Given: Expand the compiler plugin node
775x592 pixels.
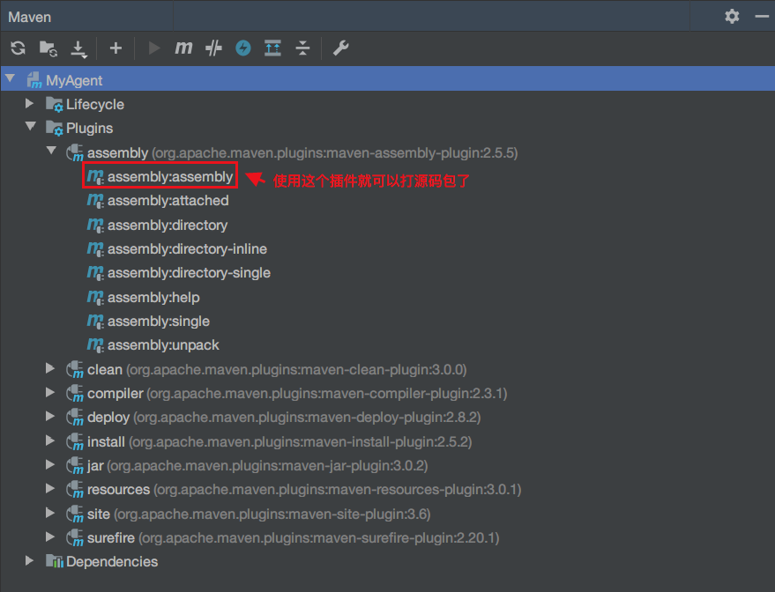Looking at the screenshot, I should [50, 392].
